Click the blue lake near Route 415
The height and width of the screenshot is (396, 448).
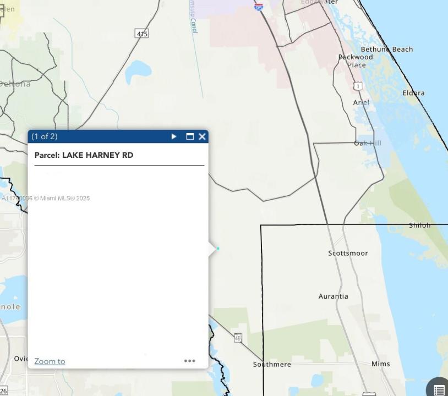pyautogui.click(x=138, y=70)
